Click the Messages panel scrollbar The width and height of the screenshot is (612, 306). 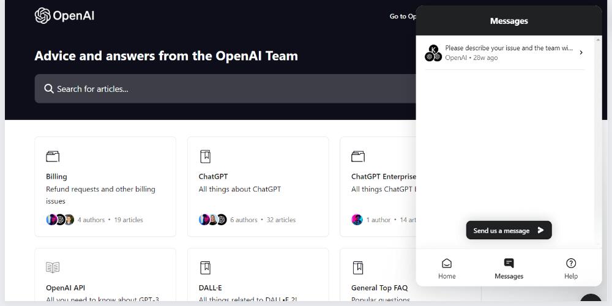tap(598, 142)
